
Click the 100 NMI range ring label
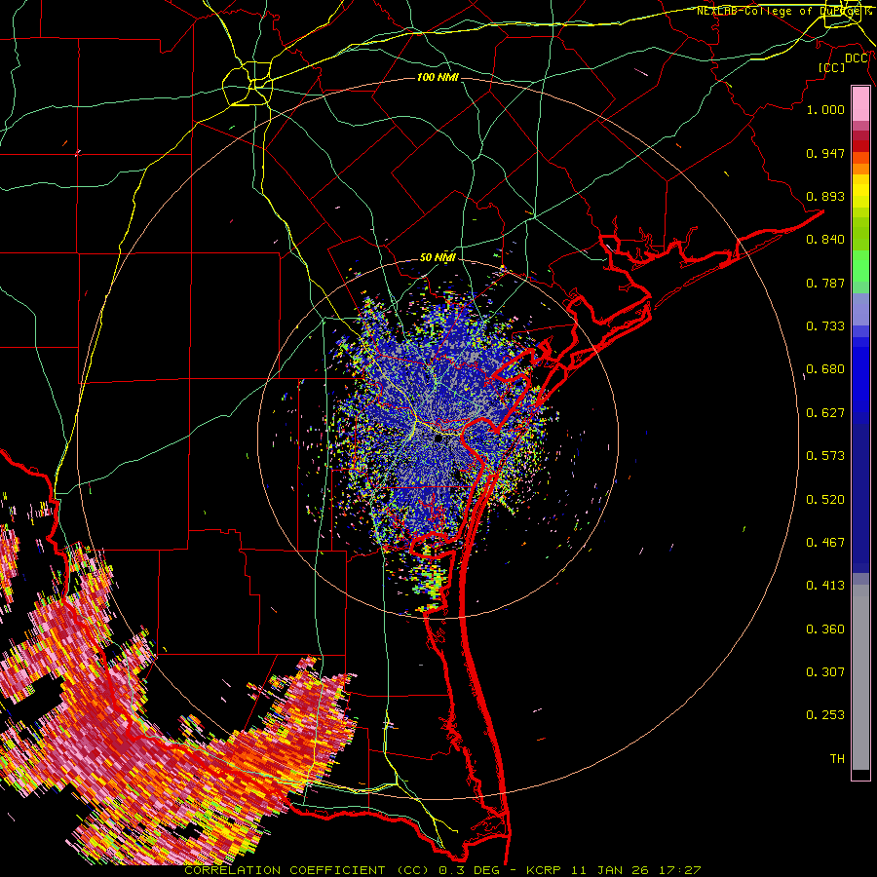click(438, 77)
